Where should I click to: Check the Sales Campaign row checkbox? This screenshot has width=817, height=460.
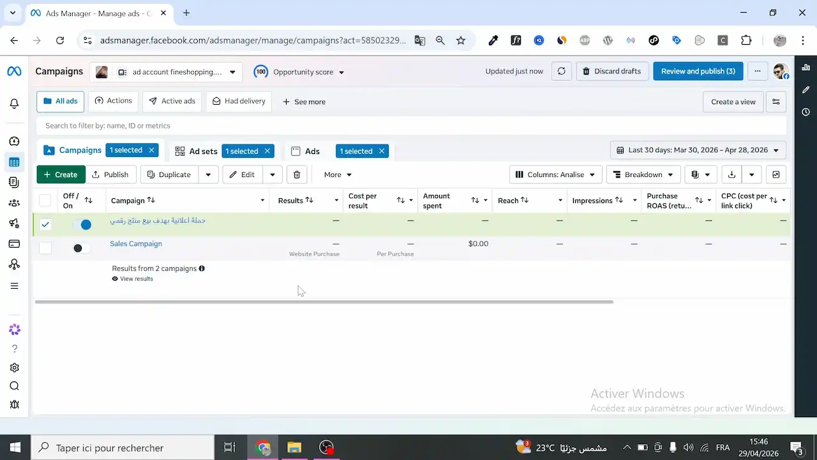[45, 248]
